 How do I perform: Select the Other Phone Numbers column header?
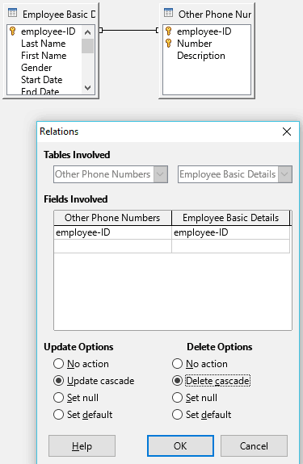[x=112, y=218]
